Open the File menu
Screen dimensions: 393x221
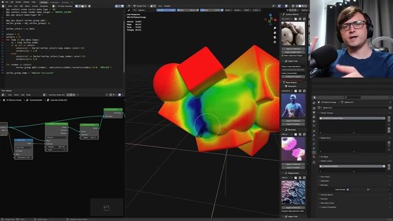point(7,2)
